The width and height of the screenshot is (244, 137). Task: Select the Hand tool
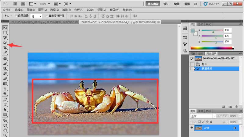5,130
